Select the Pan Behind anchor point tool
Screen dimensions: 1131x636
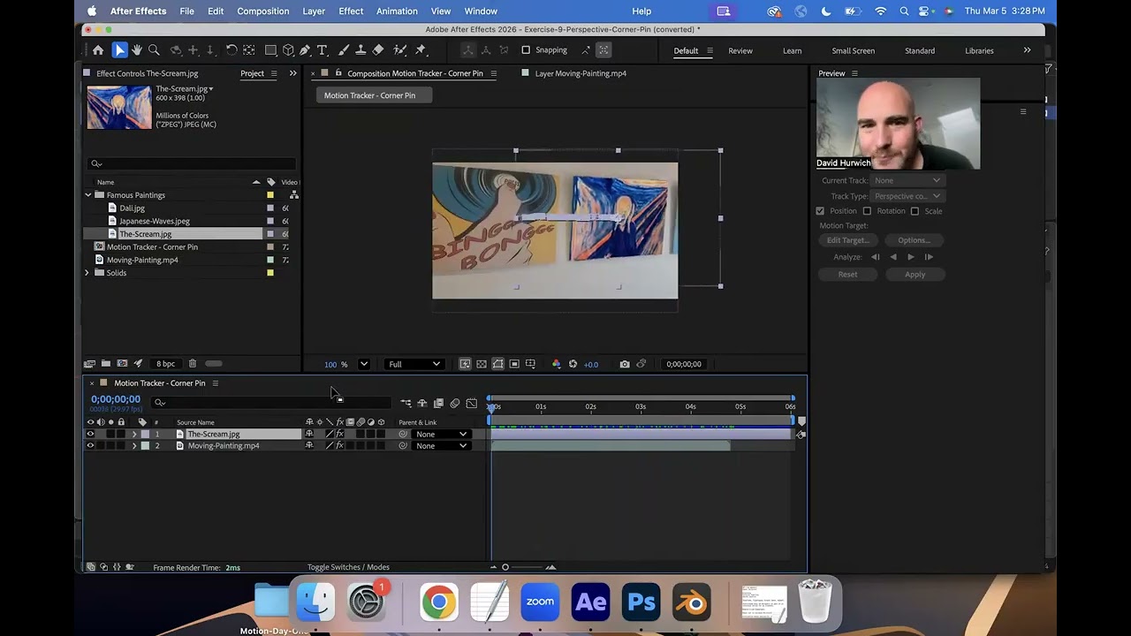(x=249, y=50)
